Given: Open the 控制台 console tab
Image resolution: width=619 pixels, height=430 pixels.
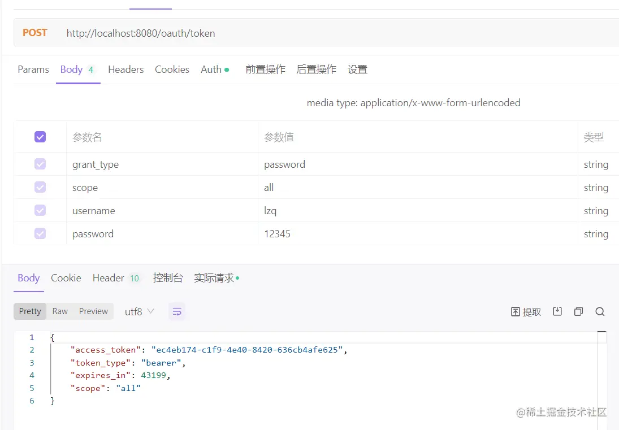Looking at the screenshot, I should click(168, 278).
